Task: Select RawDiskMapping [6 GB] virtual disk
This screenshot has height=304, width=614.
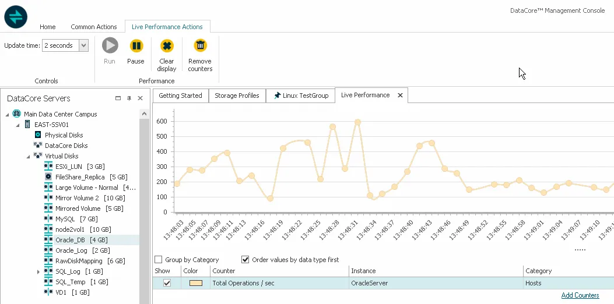Action: point(90,261)
